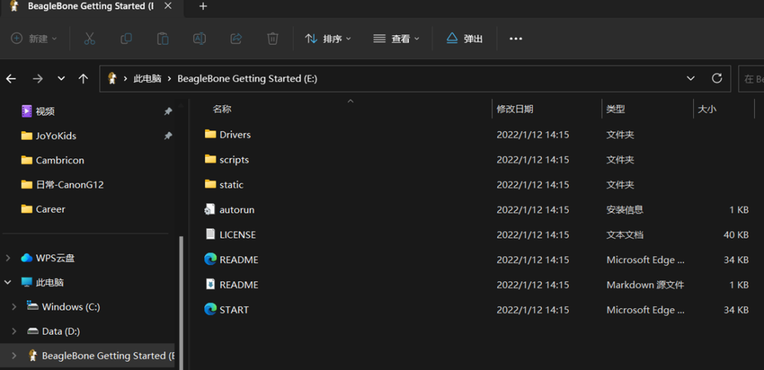The width and height of the screenshot is (764, 370).
Task: Click the Delete trash can icon
Action: click(273, 38)
